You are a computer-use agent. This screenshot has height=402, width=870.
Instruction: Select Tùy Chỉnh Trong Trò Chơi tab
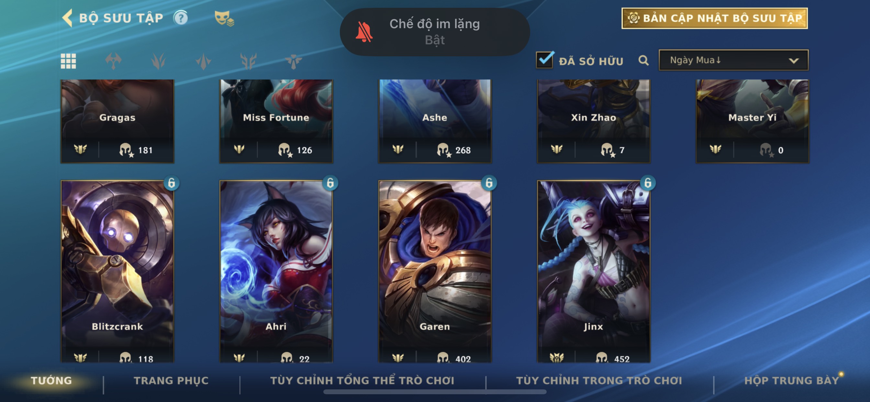coord(599,380)
